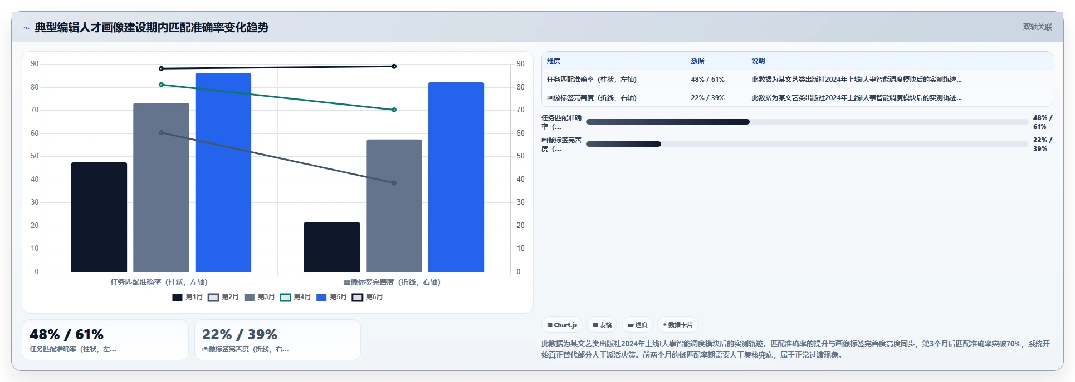Toggle 第3月 legend entry
Image resolution: width=1075 pixels, height=382 pixels.
tap(260, 297)
